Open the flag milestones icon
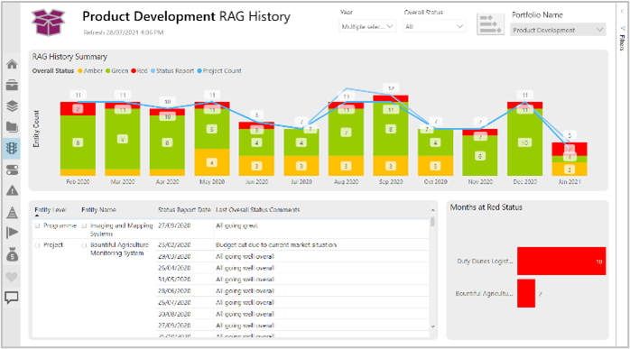630x349 pixels. (12, 233)
